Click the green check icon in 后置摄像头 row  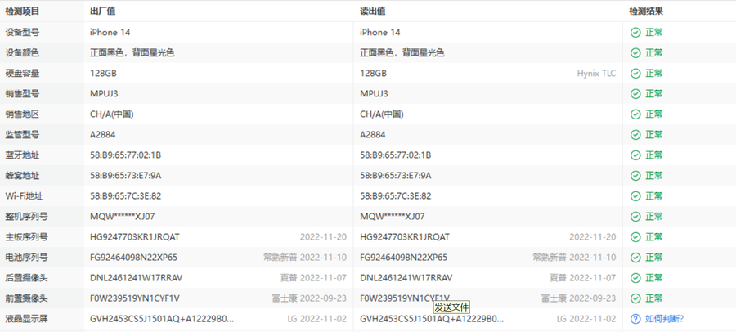point(635,278)
